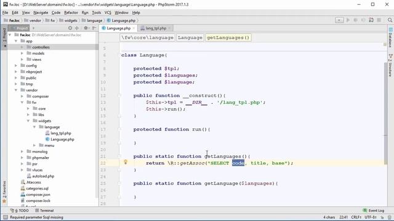
Task: Close the Language.php editor tab
Action: [134, 28]
